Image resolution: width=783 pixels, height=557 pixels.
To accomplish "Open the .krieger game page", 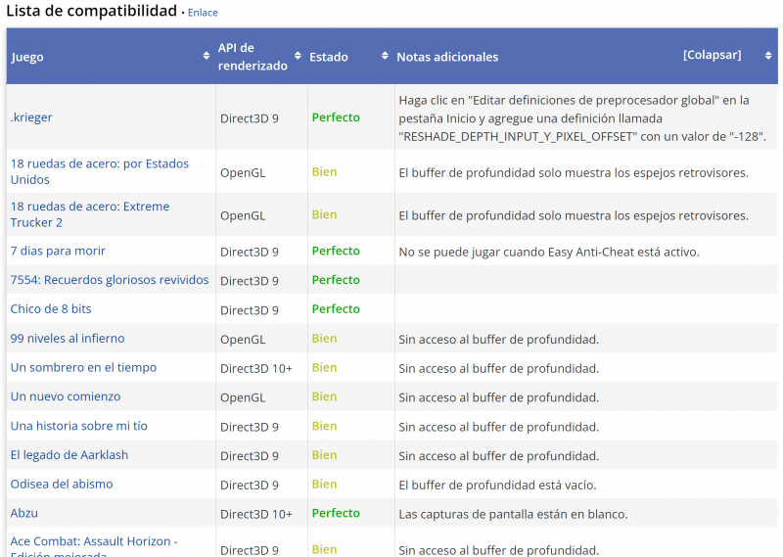I will 31,117.
